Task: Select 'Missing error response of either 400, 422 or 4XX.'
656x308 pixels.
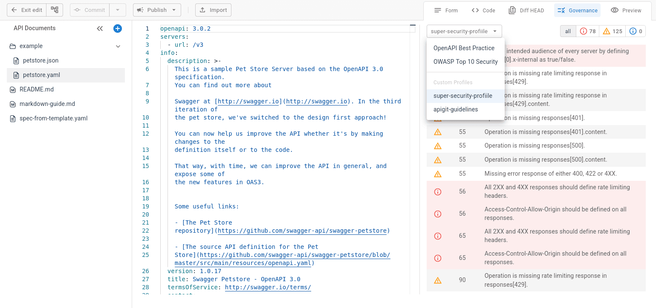Action: point(551,174)
